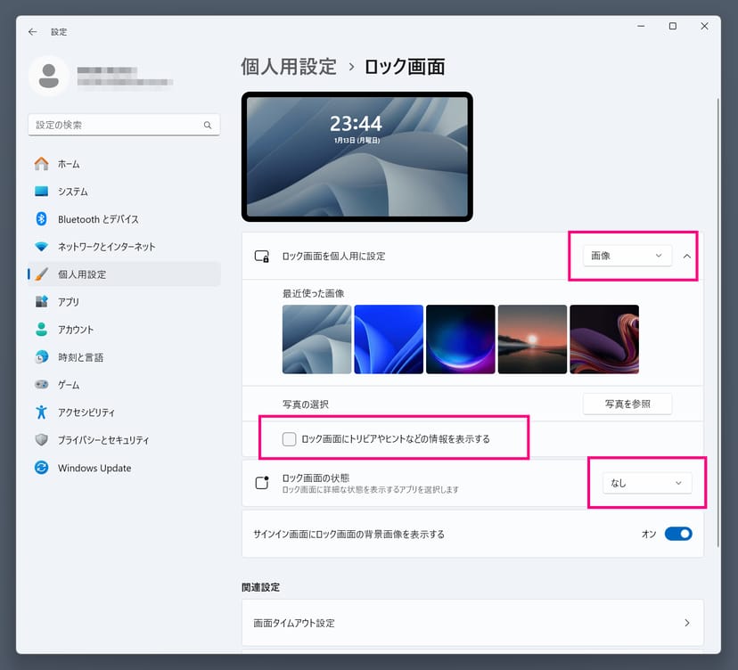Toggle off サインイン画面 background image switch
The width and height of the screenshot is (738, 670).
tap(678, 534)
